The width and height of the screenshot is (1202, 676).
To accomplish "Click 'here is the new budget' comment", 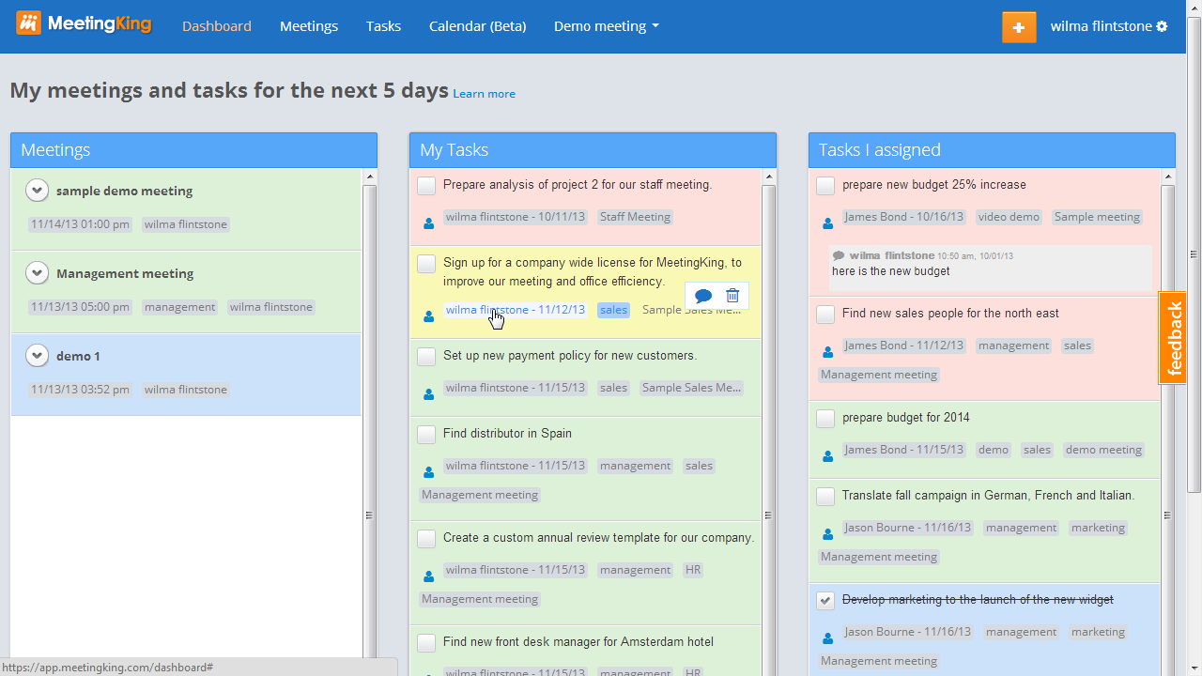I will [890, 271].
